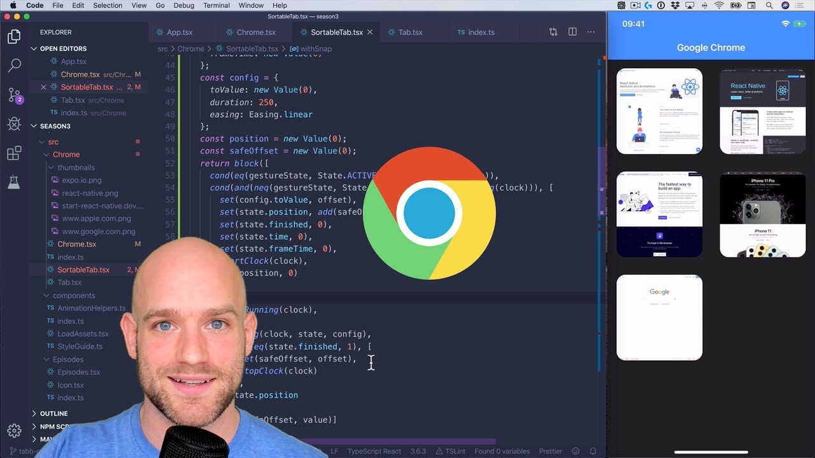Tap the Expo tab thumbnail in simulator
The width and height of the screenshot is (815, 458).
pos(660,214)
